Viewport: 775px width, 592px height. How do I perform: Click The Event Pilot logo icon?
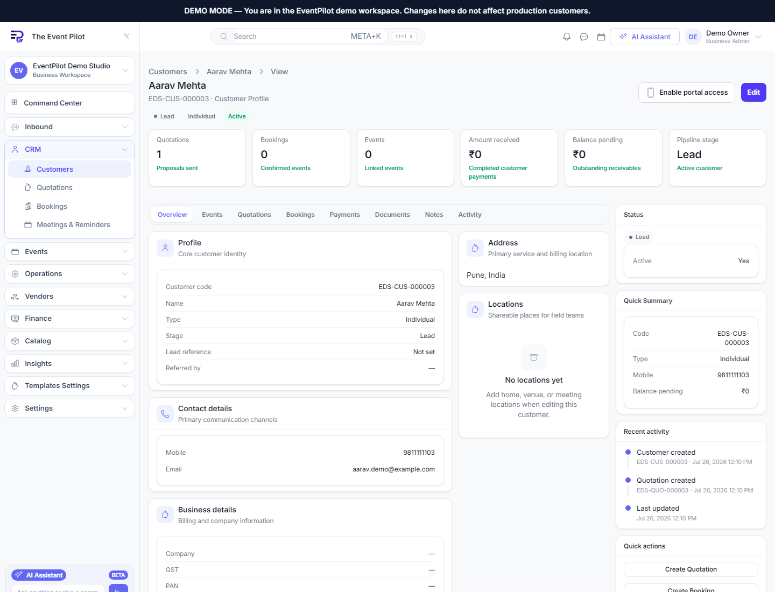click(17, 37)
